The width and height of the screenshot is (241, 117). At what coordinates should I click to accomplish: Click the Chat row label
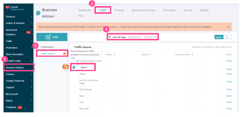[82, 102]
